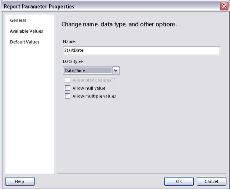230x189 pixels.
Task: Close the dialog with the red X
Action: tap(223, 6)
